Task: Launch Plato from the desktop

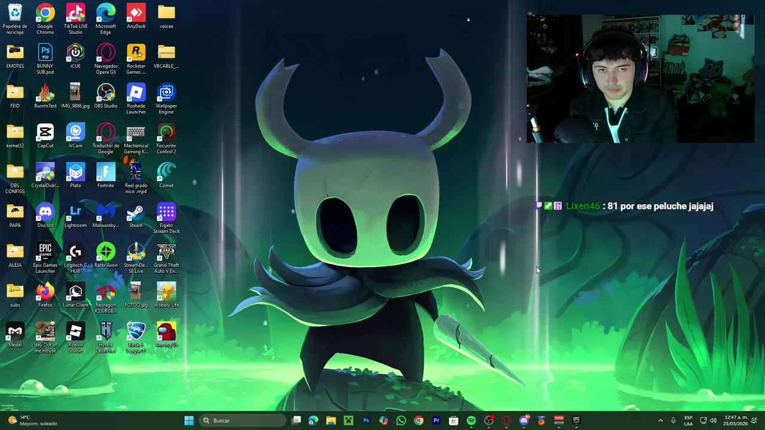Action: tap(75, 176)
